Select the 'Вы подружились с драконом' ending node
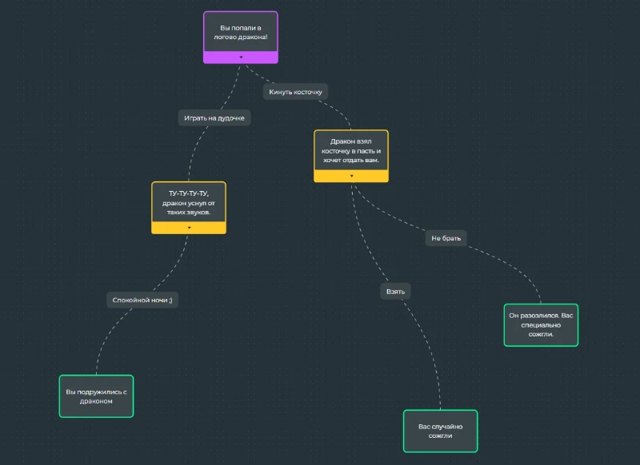 96,396
